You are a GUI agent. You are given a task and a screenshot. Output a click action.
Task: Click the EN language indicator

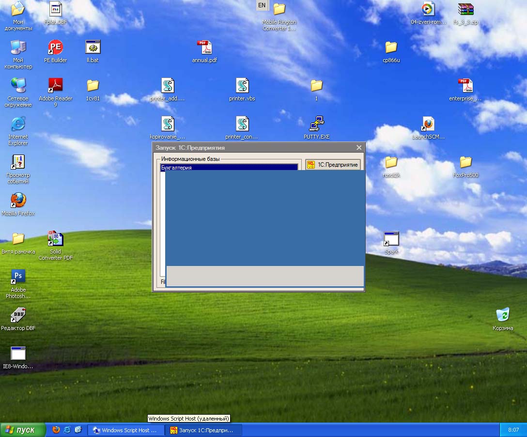coord(262,5)
